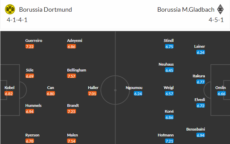The width and height of the screenshot is (230, 144).
Task: Select Hofmann's 7.21 rating badge
Action: point(169,141)
